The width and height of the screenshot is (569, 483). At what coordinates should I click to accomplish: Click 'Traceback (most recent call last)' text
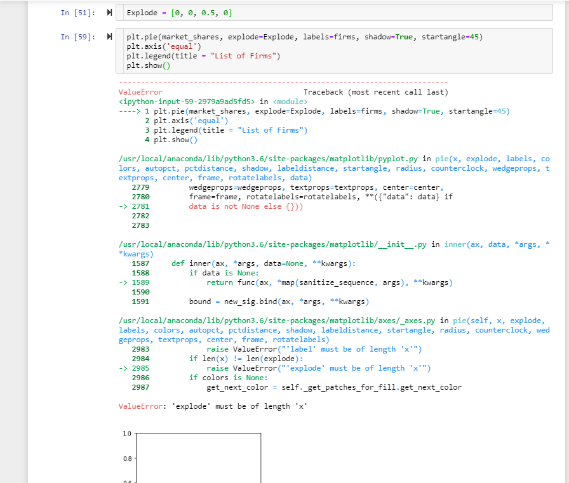[x=375, y=92]
